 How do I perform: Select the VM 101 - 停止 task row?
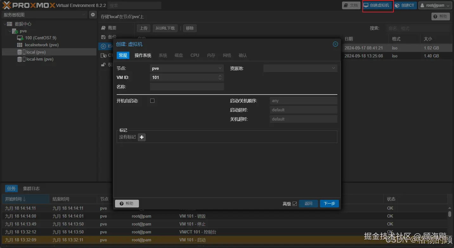tap(224, 224)
